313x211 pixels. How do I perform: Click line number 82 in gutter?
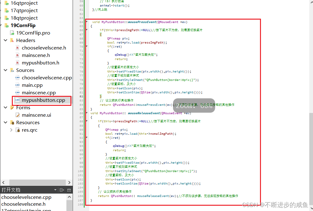pos(81,96)
